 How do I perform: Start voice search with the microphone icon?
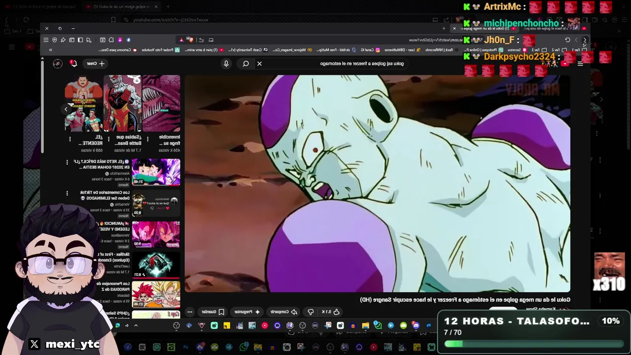(226, 64)
